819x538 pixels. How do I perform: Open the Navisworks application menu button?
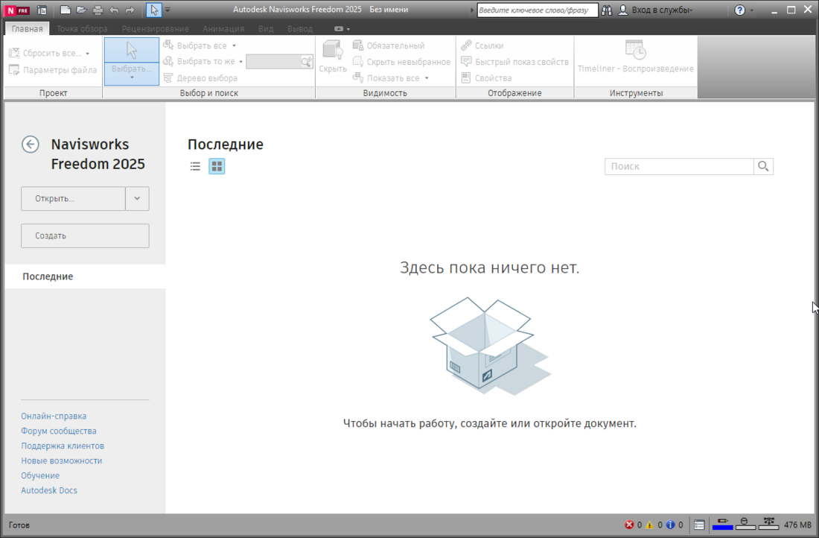17,10
